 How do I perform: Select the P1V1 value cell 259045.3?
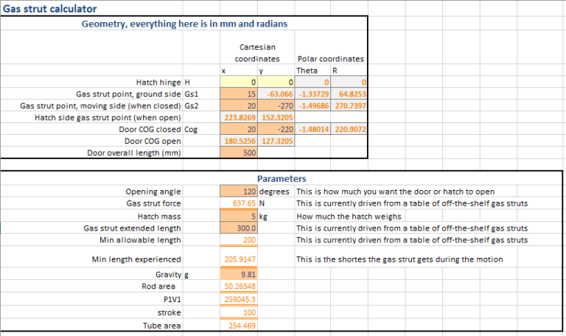239,300
